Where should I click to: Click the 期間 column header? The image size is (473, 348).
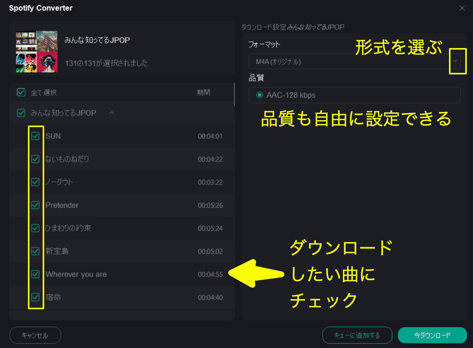pos(204,92)
